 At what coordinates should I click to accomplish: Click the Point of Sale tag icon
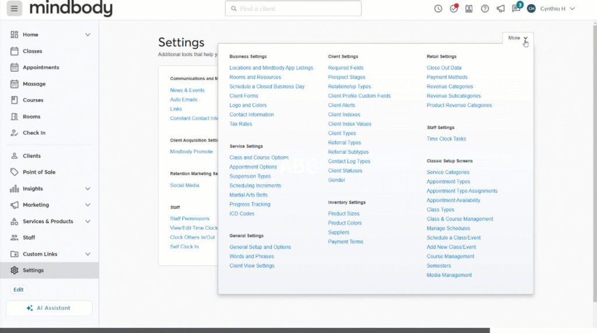click(x=15, y=172)
